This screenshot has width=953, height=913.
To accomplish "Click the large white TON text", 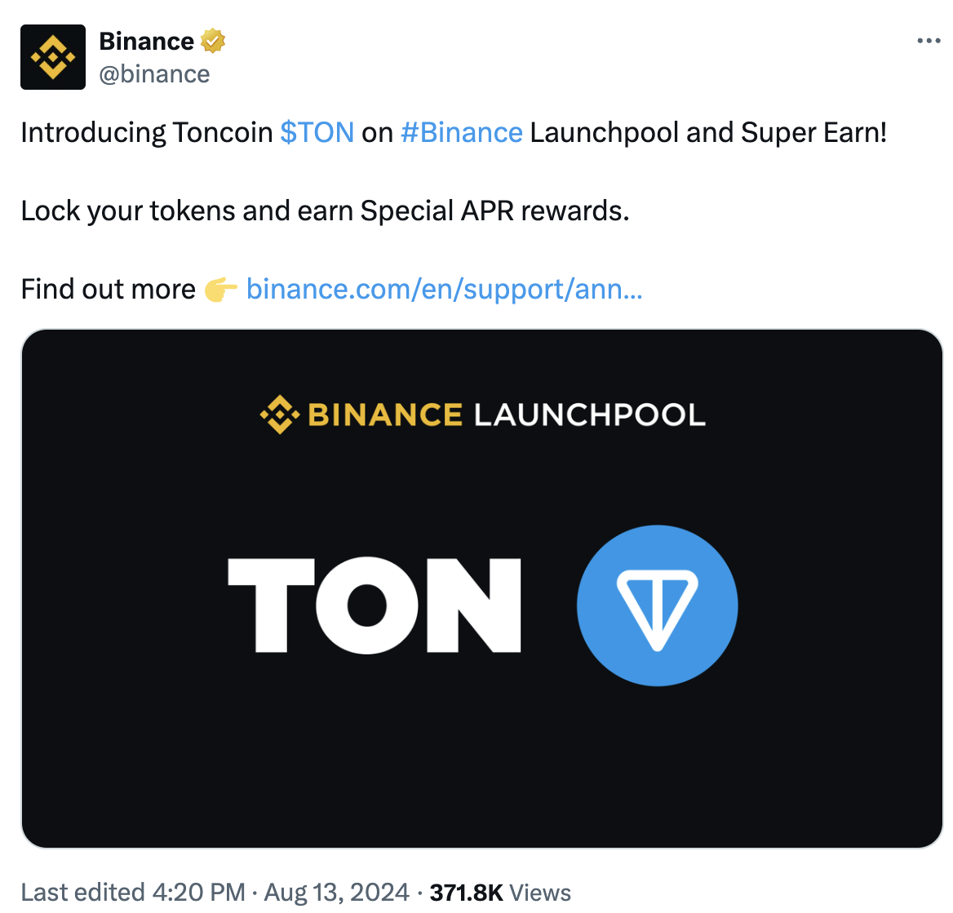I will [375, 605].
